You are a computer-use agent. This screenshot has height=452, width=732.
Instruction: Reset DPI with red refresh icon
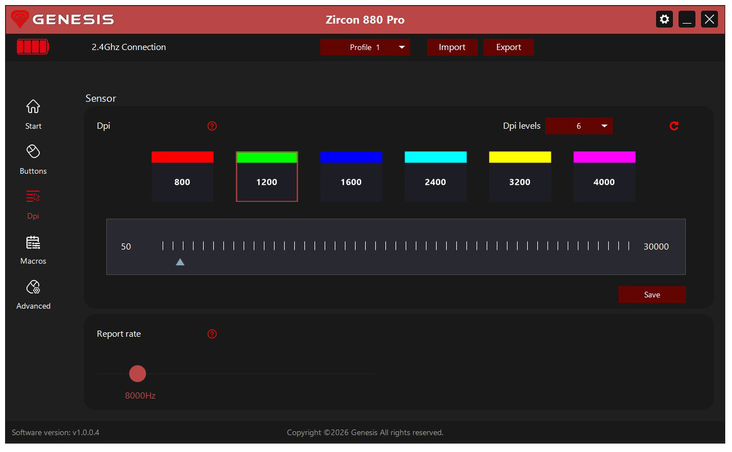pos(674,126)
